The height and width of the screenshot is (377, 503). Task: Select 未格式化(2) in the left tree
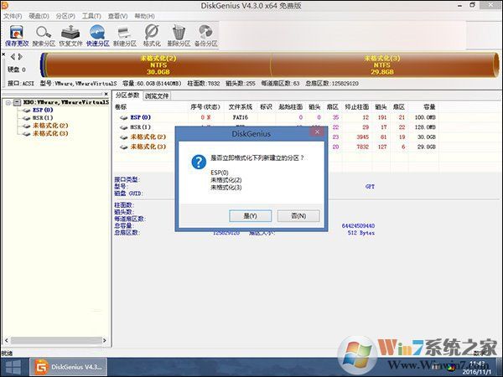click(50, 126)
